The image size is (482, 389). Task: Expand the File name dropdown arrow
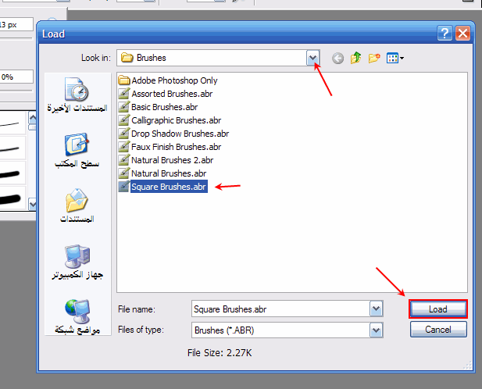point(376,309)
